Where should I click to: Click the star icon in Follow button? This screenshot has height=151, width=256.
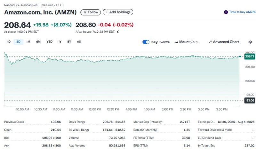(x=85, y=12)
